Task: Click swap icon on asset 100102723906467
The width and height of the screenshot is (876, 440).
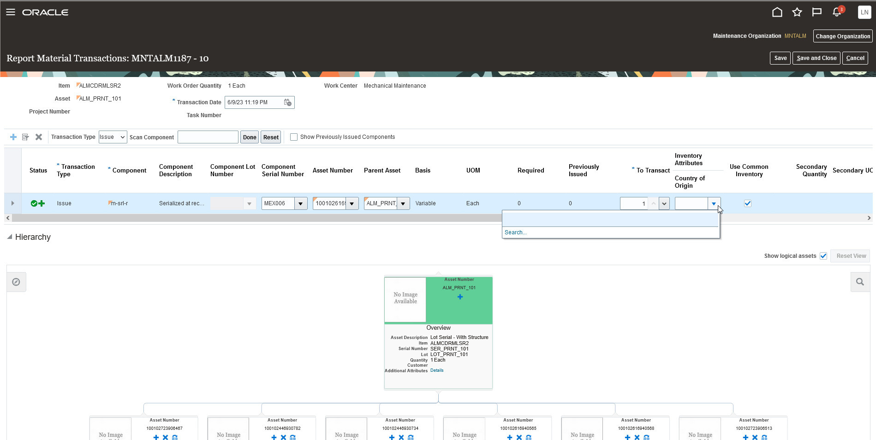Action: point(175,437)
